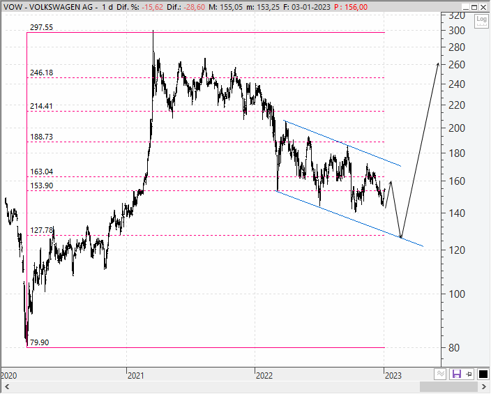Viewport: 491px width, 394px height.
Task: Click the 200 price axis label
Action: pos(457,128)
